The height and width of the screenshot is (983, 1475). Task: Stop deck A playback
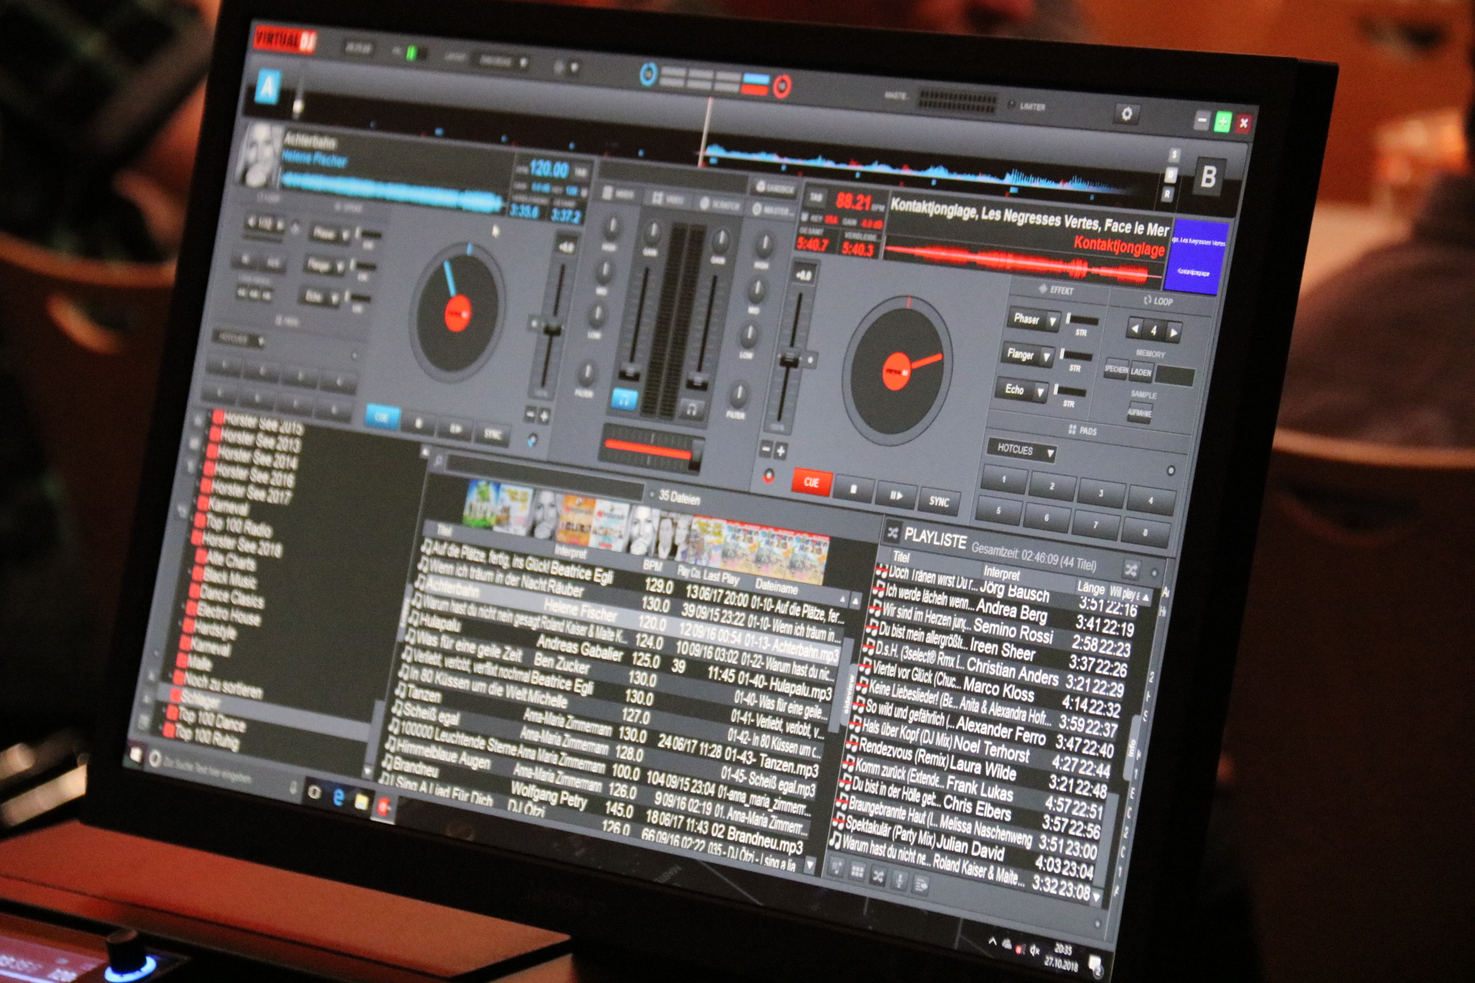point(419,422)
